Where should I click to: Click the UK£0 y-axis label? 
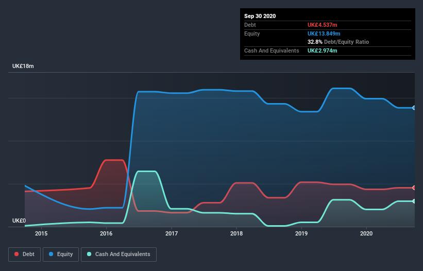[x=19, y=221]
